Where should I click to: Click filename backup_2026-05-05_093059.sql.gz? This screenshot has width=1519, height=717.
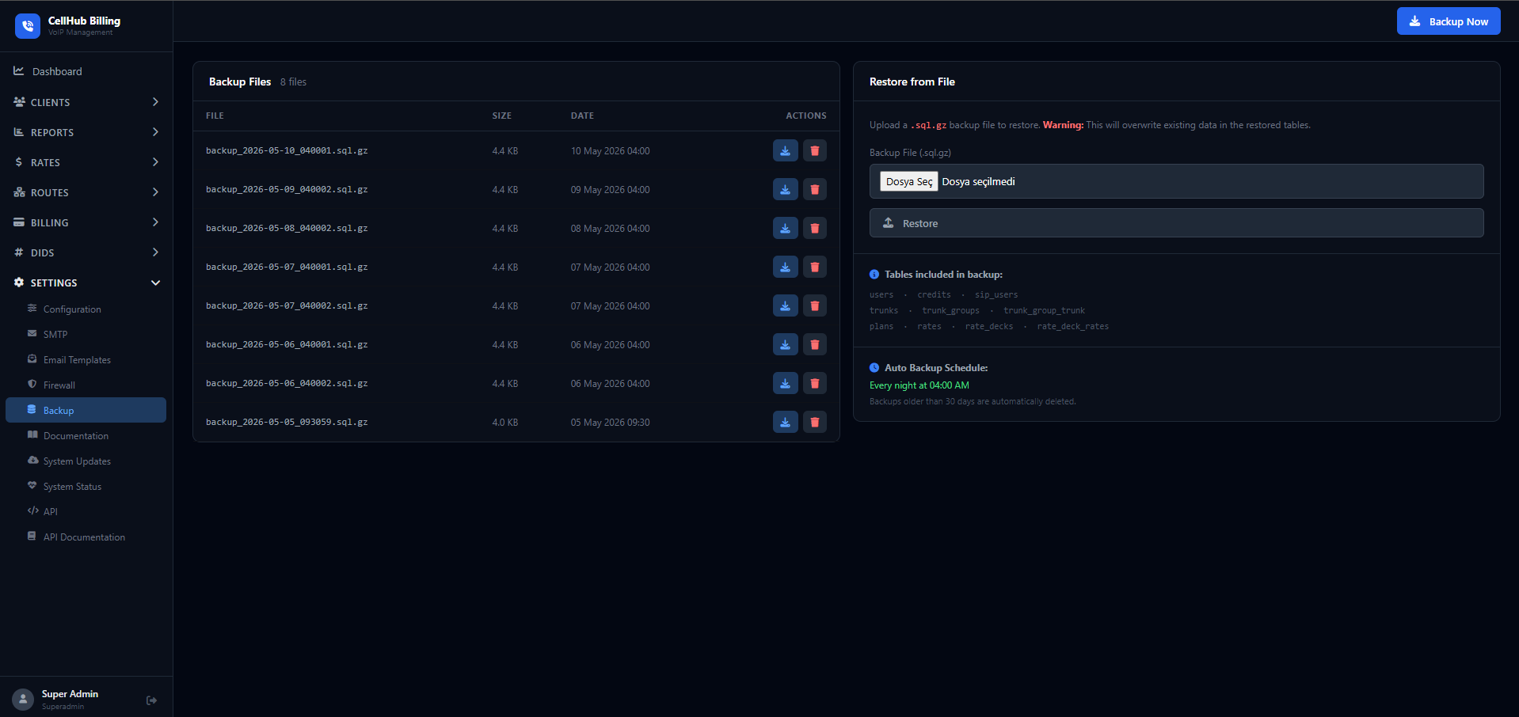(287, 422)
